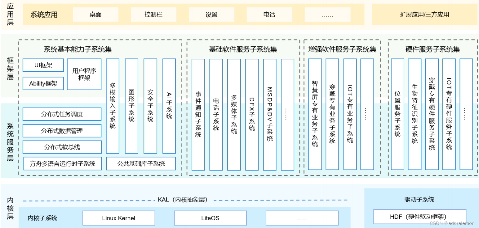Click the Ability框架 box
The width and height of the screenshot is (479, 228).
tap(43, 83)
